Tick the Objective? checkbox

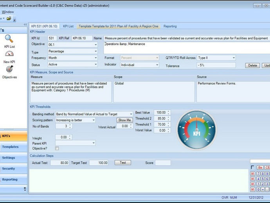pyautogui.click(x=57, y=148)
